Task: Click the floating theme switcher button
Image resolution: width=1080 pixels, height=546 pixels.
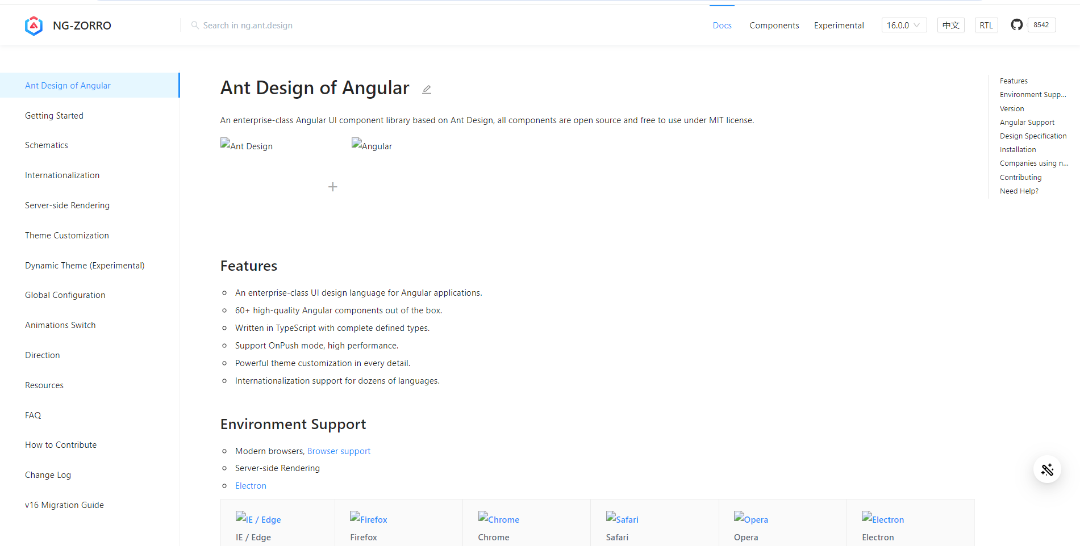Action: click(x=1047, y=469)
